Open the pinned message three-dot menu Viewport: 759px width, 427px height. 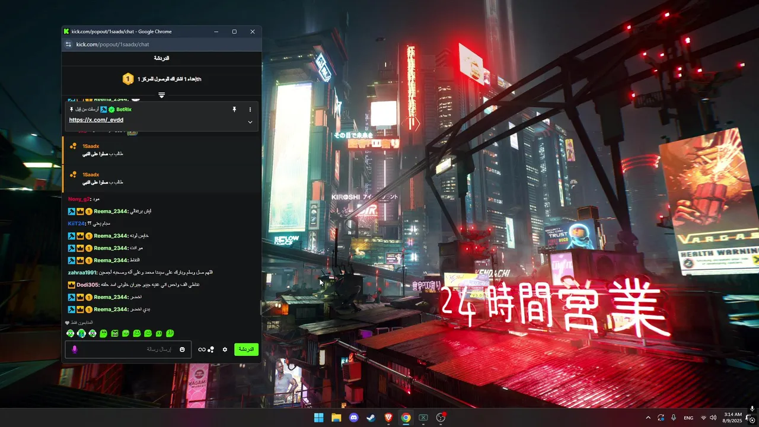[250, 110]
